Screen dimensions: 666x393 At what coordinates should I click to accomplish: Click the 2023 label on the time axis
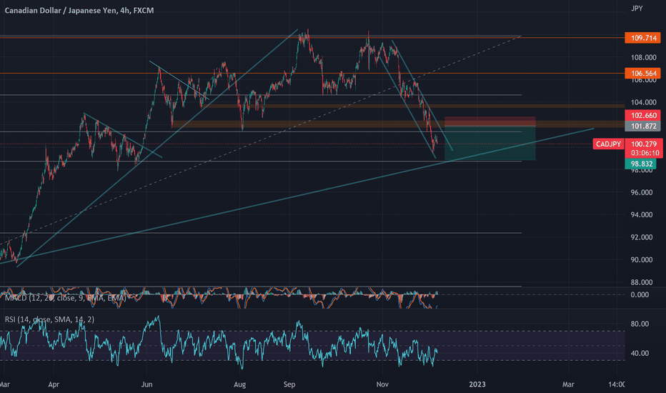click(477, 384)
